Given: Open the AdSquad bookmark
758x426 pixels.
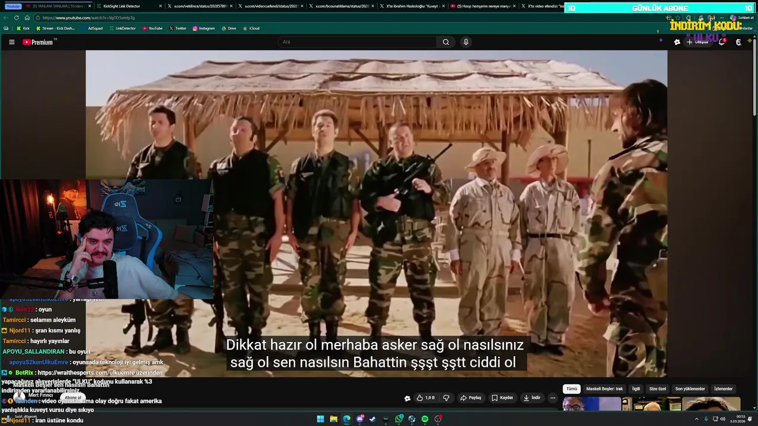Looking at the screenshot, I should pyautogui.click(x=92, y=28).
